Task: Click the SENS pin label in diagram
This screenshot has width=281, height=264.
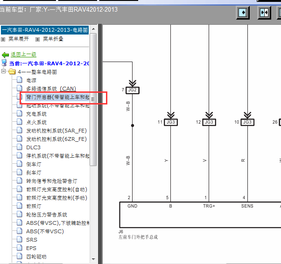Action: point(247,206)
